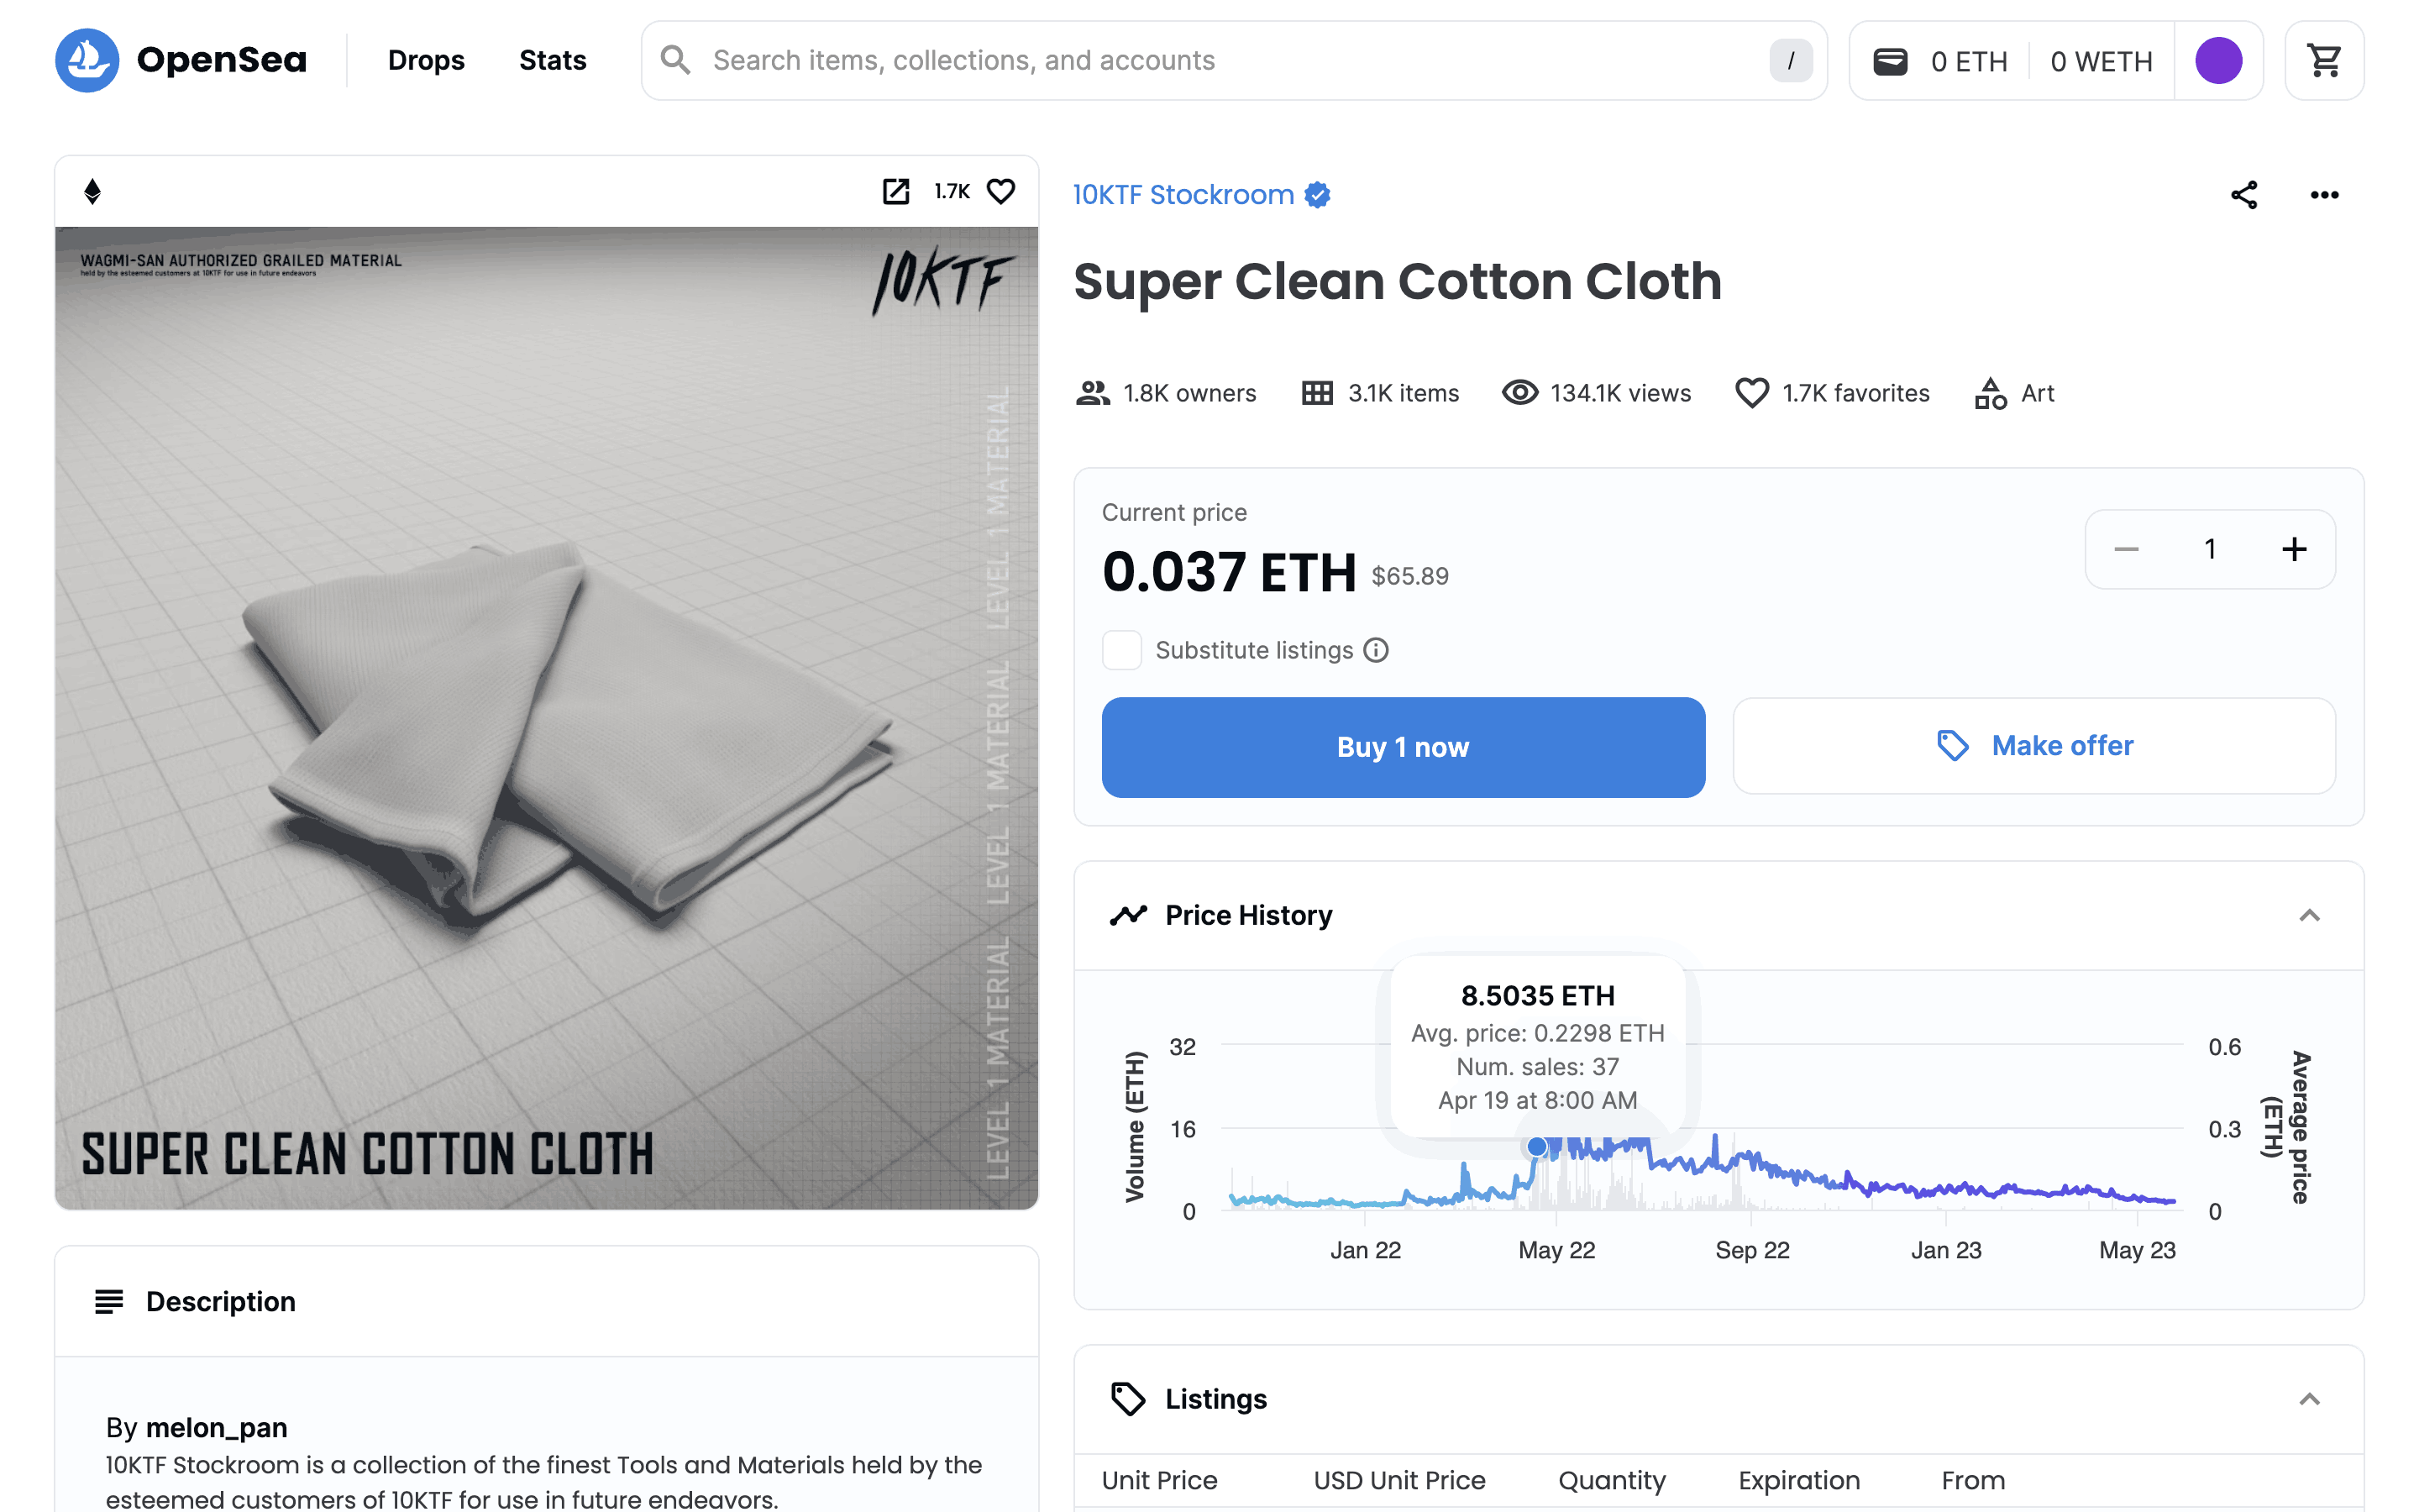Viewport: 2419px width, 1512px height.
Task: Open the Stats menu
Action: [553, 60]
